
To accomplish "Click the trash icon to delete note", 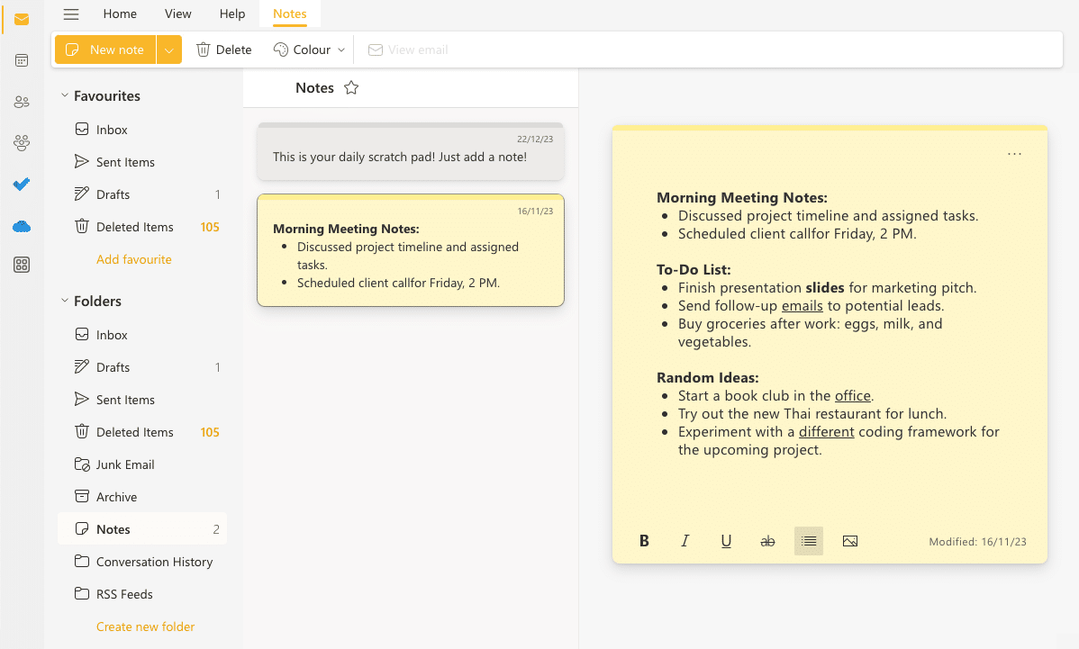I will click(x=203, y=50).
